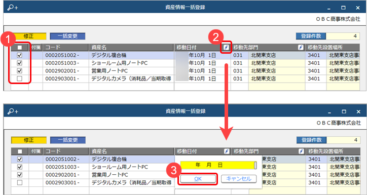Check デジタルカメラ row checkbox in upper window
The image size is (367, 195).
click(20, 79)
